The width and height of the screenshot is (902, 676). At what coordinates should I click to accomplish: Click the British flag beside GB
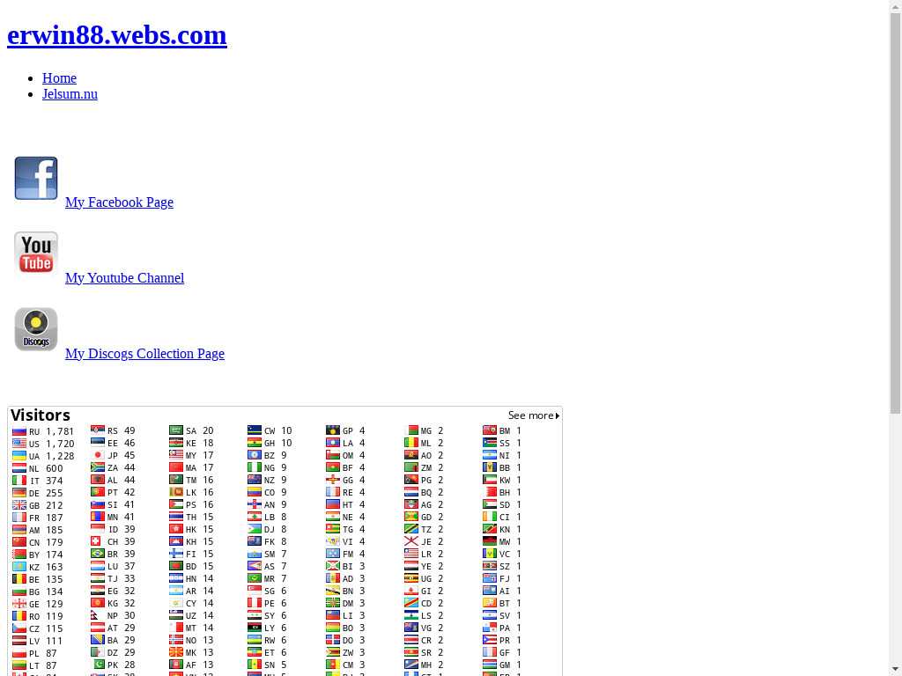tap(19, 505)
